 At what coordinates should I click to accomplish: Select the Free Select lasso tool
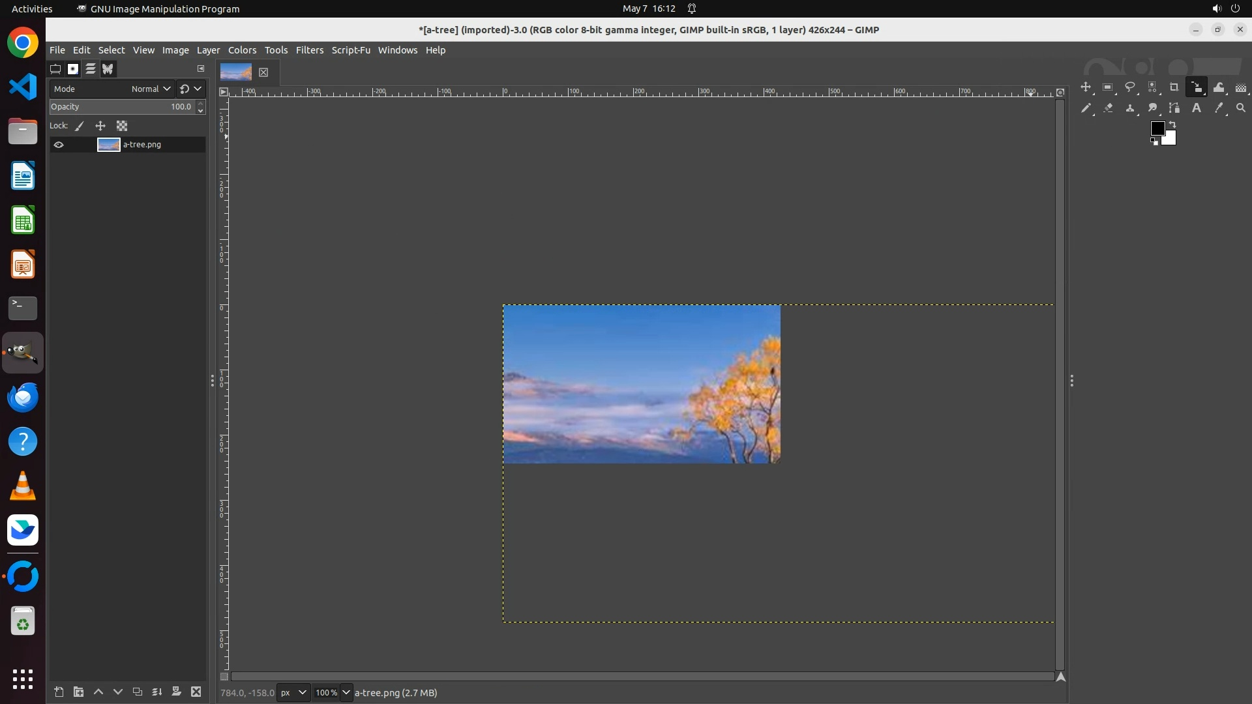[x=1130, y=87]
